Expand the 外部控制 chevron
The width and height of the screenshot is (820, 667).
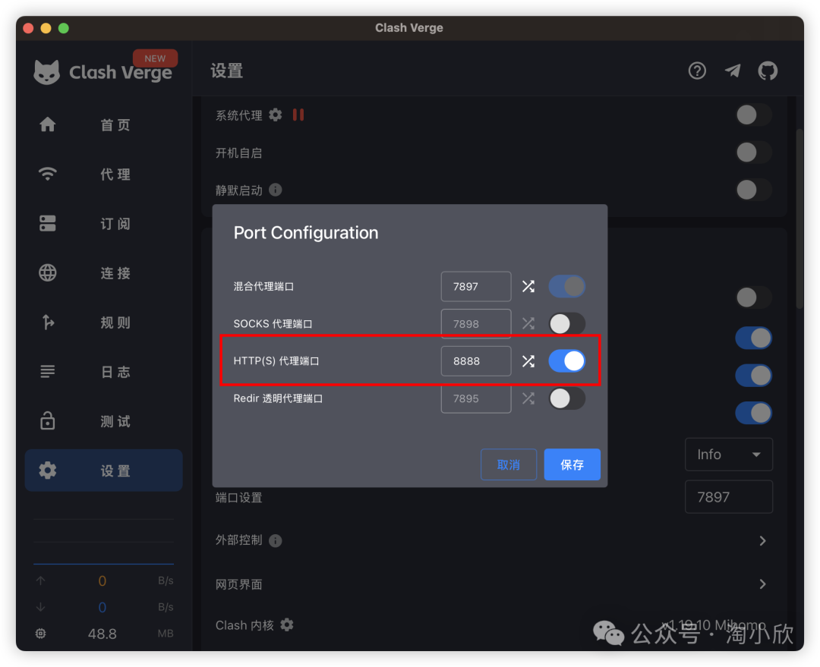pyautogui.click(x=762, y=540)
